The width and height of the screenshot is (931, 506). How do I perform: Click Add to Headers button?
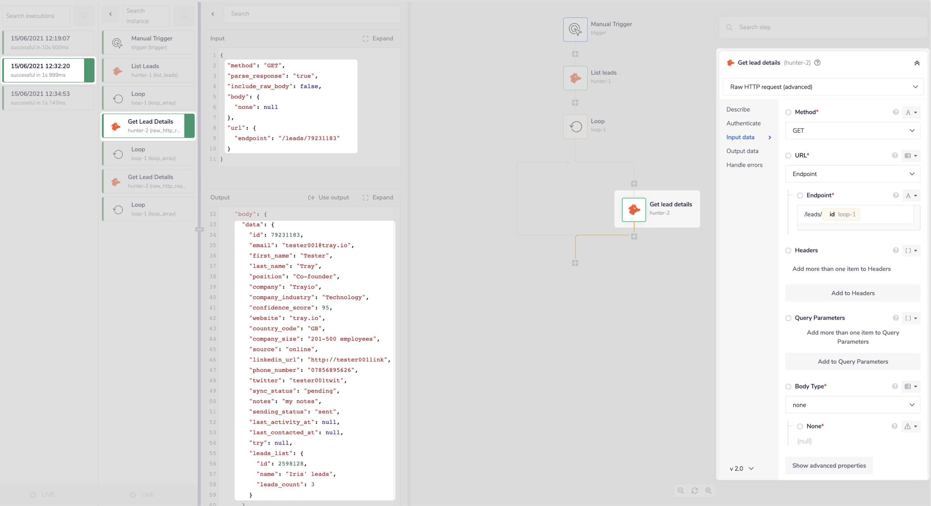(x=852, y=293)
